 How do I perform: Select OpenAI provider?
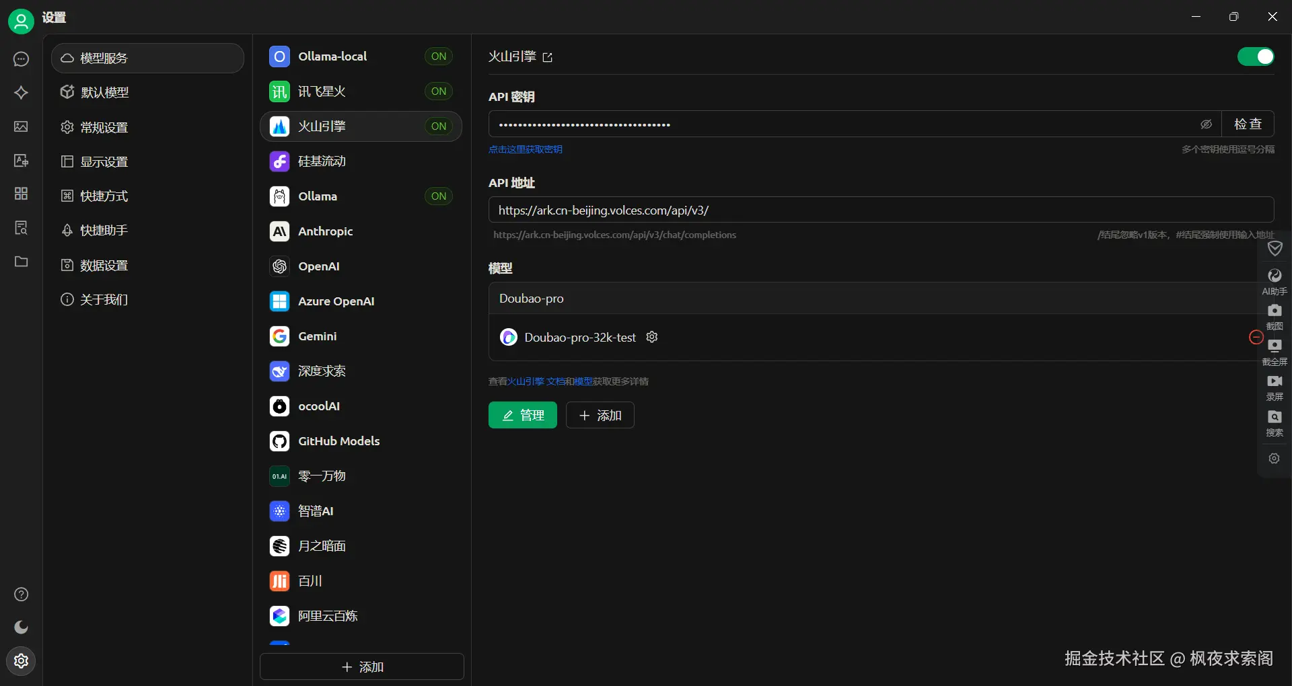361,266
